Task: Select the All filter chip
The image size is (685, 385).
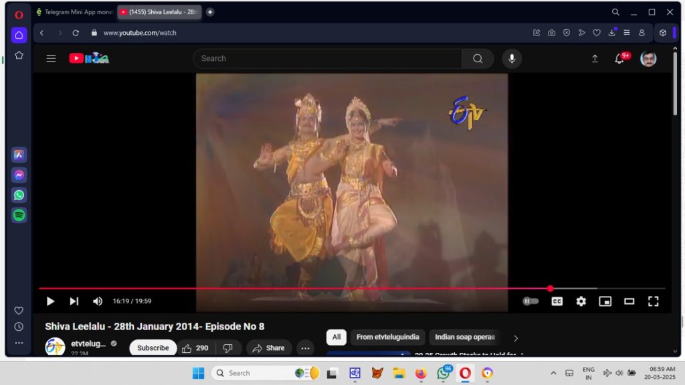Action: pyautogui.click(x=336, y=337)
